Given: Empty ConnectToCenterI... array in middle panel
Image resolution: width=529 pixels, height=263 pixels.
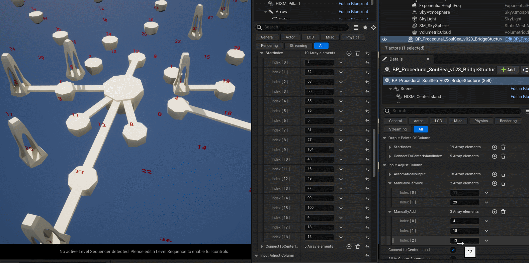Looking at the screenshot, I should [x=358, y=247].
